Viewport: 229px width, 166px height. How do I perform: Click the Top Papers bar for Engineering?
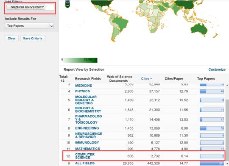[x=212, y=128]
